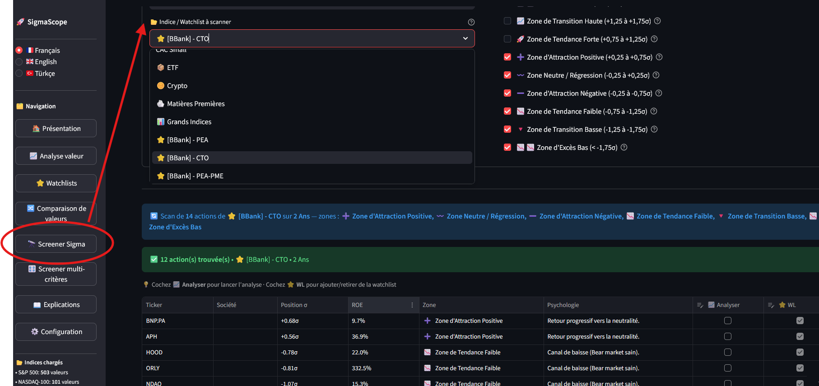Collapse the watchlist dropdown with the chevron
Viewport: 819px width, 386px height.
[x=465, y=38]
